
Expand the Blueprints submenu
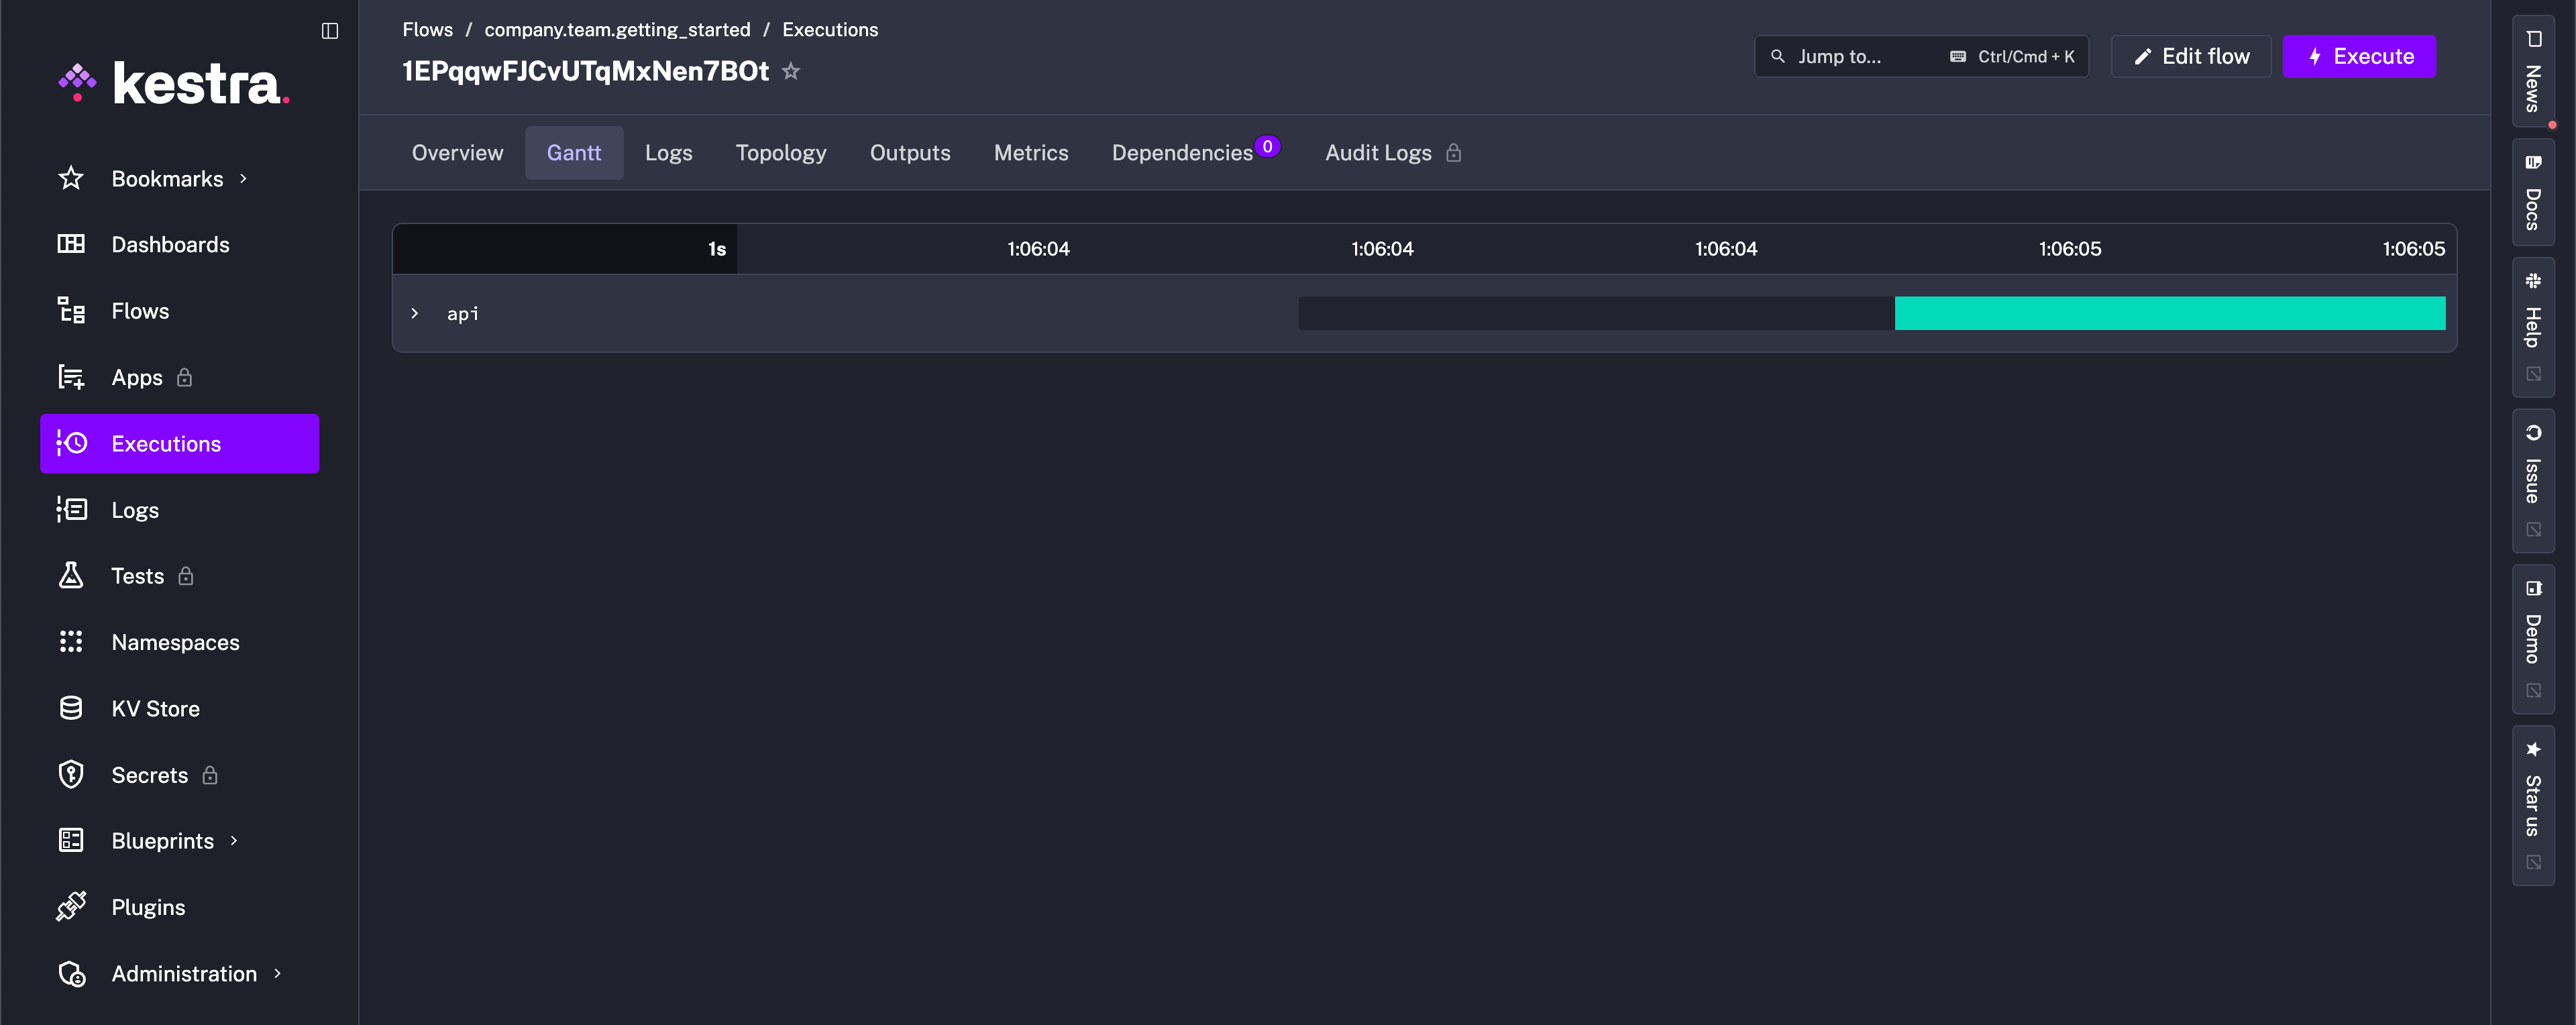coord(234,841)
